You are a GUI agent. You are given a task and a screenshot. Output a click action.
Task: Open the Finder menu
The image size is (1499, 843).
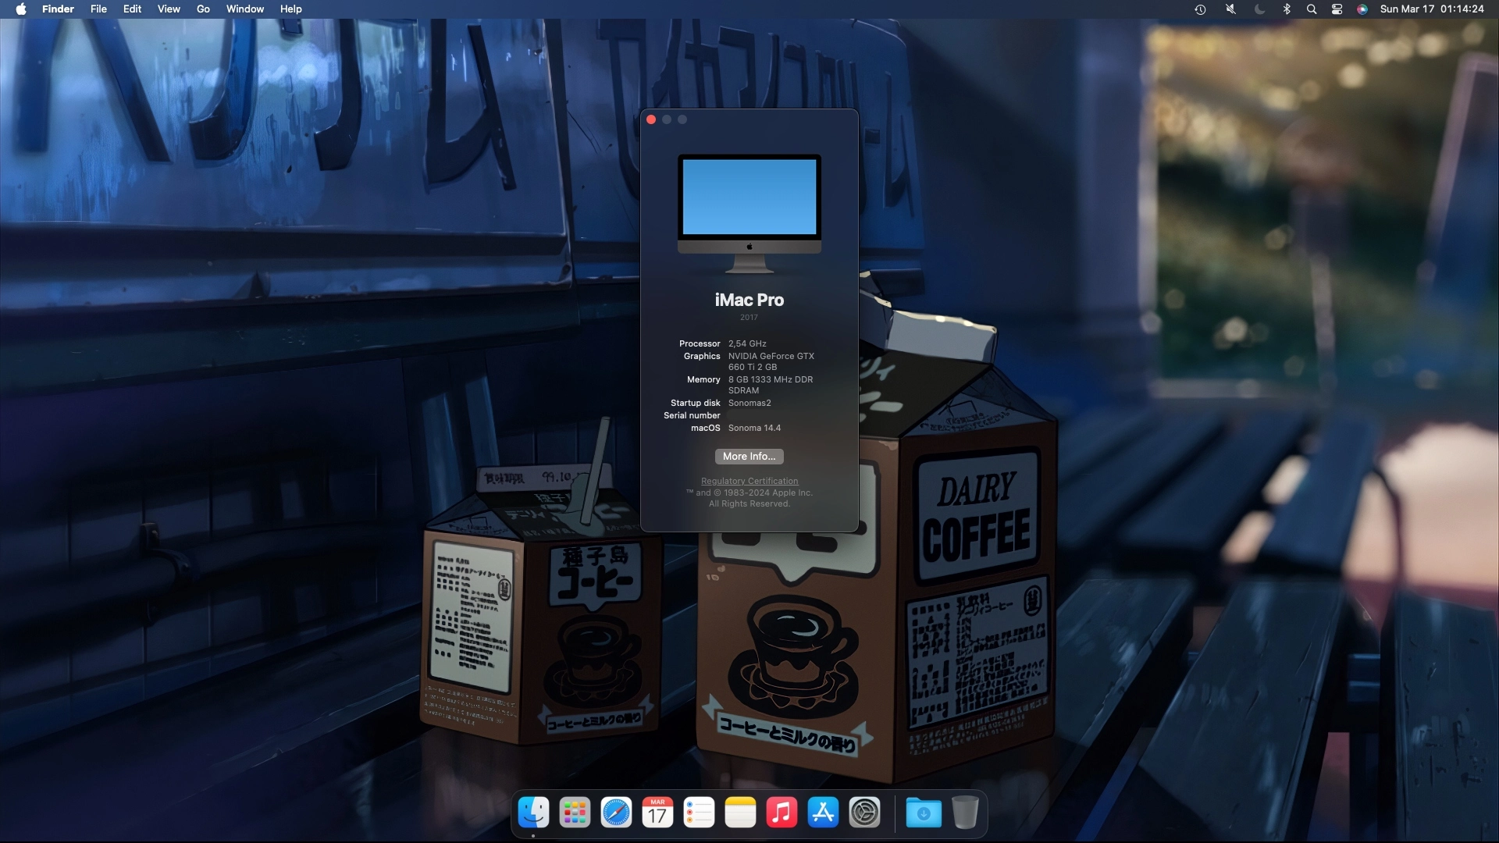[x=58, y=9]
